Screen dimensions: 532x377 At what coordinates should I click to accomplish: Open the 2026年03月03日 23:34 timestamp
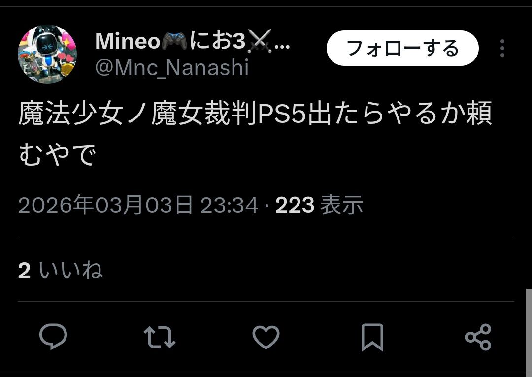[x=138, y=205]
